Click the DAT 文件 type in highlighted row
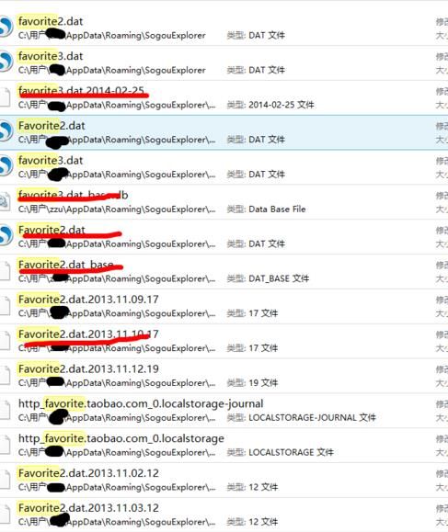The height and width of the screenshot is (532, 448). pyautogui.click(x=267, y=140)
